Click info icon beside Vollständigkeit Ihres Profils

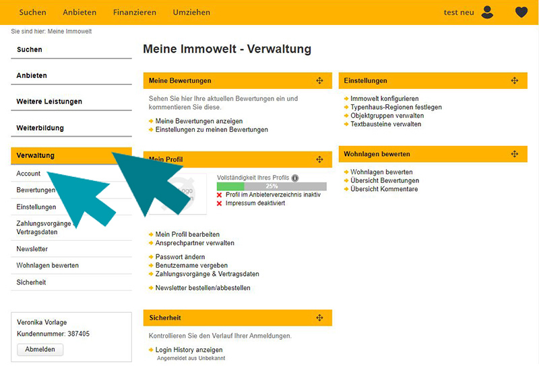point(295,178)
